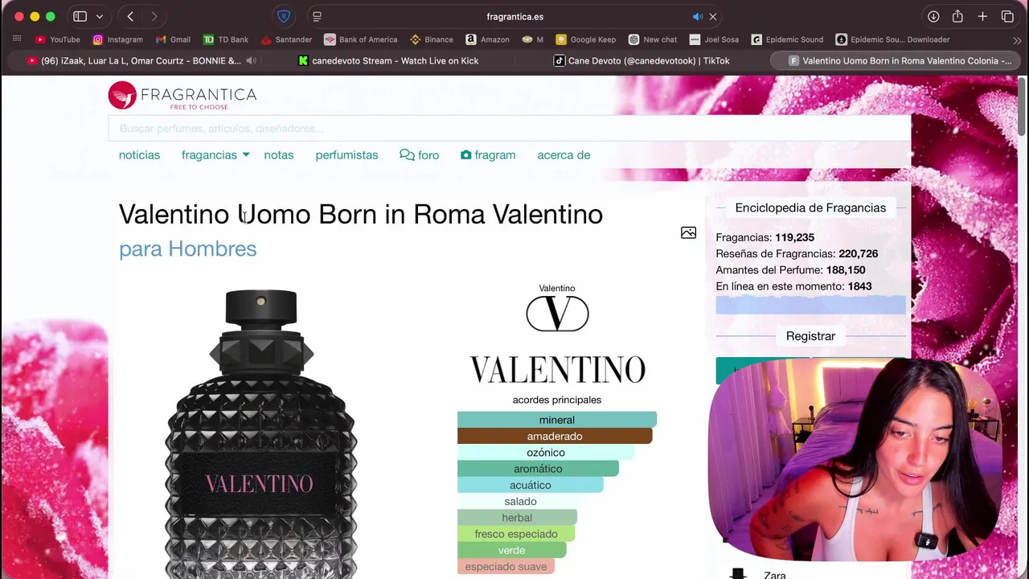Show the tab overview
Screen dimensions: 1029x579
(1007, 16)
